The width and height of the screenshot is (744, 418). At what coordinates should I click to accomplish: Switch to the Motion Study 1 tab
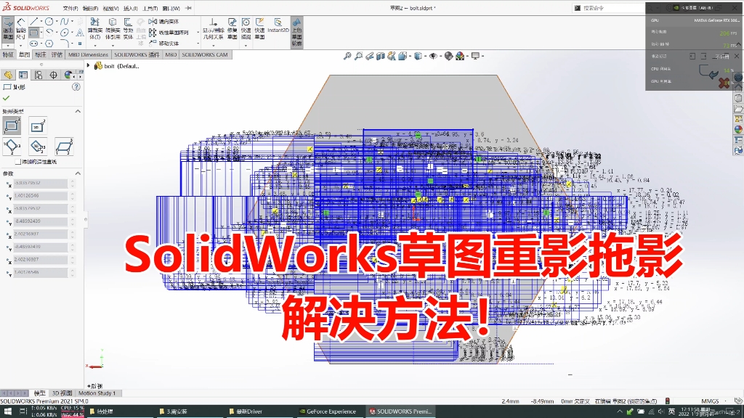point(97,393)
